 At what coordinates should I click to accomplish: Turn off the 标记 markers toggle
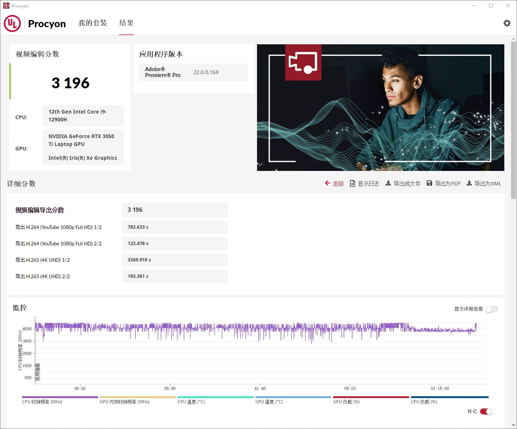click(486, 411)
